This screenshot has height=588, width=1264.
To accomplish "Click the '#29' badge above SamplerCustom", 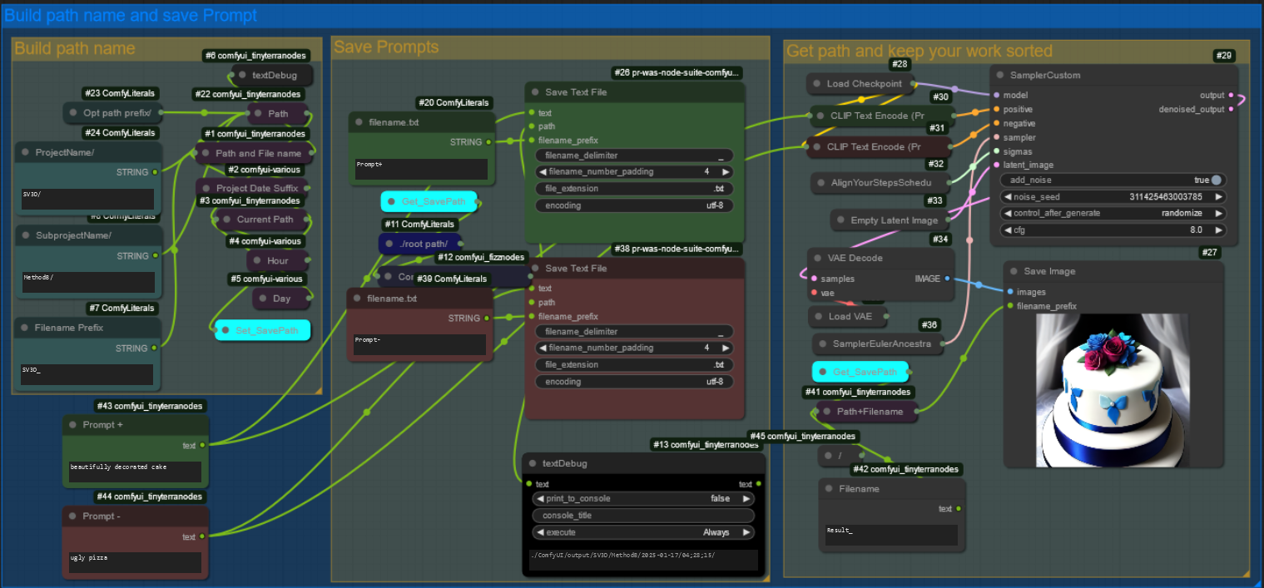I will [1224, 56].
